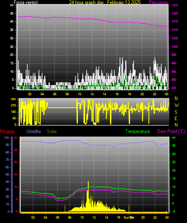The image size is (187, 223).
Task: Click the magenta "Pressione" label
Action: point(158,2)
